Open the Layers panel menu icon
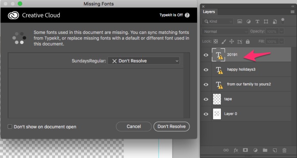This screenshot has width=297, height=158. [x=292, y=12]
